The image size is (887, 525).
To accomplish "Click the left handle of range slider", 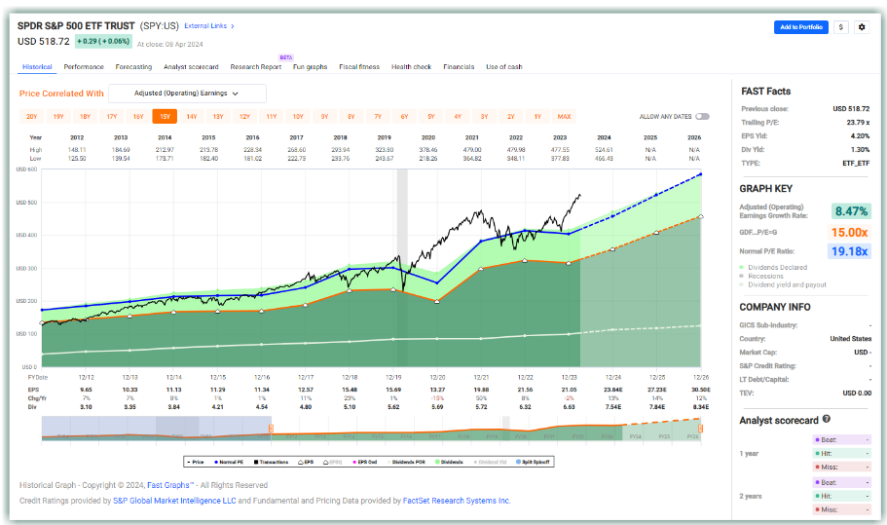I will point(271,429).
